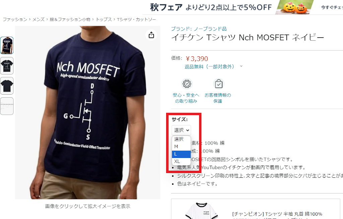Open the メンズ breadcrumb link
343x219 pixels.
point(39,19)
